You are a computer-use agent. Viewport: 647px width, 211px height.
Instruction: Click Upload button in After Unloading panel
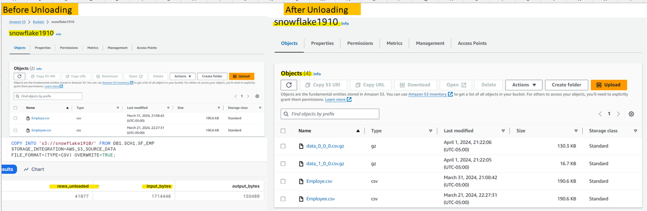click(609, 85)
